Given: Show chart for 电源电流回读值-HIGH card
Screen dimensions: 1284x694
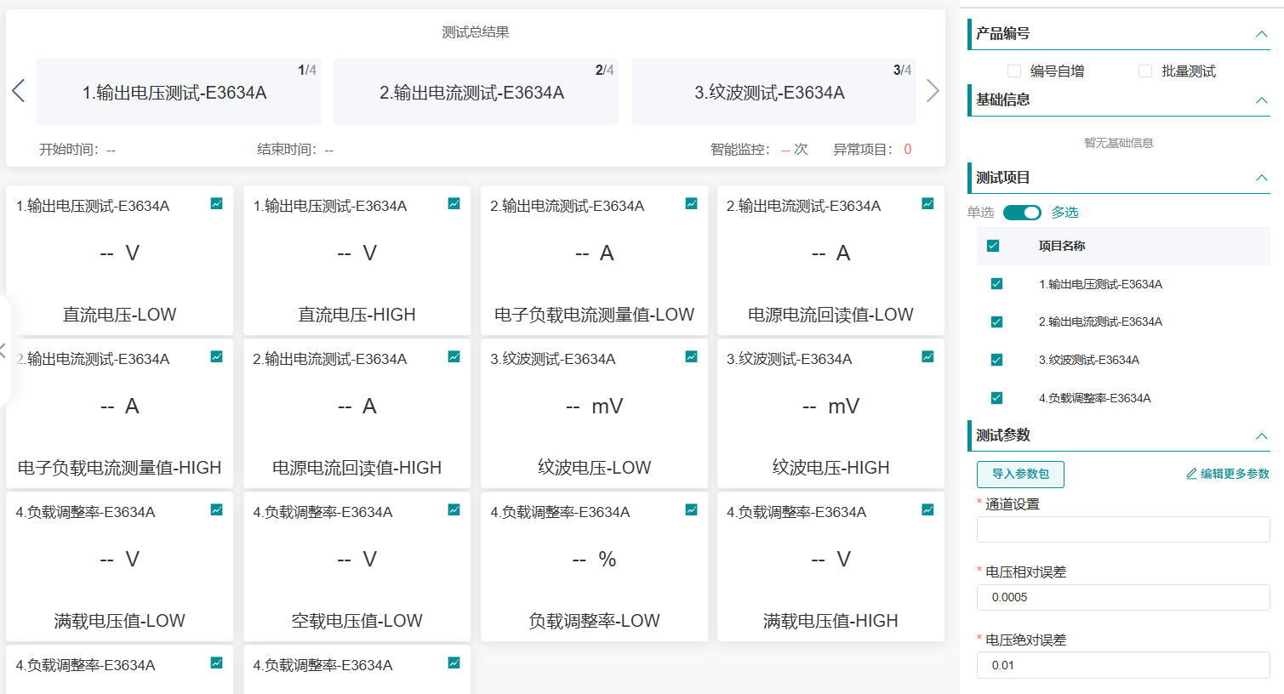Looking at the screenshot, I should 454,356.
